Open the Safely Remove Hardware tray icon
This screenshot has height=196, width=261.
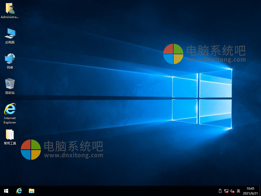(220, 191)
